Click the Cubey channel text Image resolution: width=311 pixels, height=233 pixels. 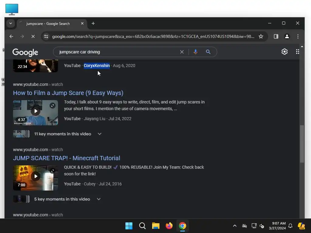click(x=90, y=184)
